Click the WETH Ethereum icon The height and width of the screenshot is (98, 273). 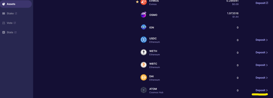144,52
